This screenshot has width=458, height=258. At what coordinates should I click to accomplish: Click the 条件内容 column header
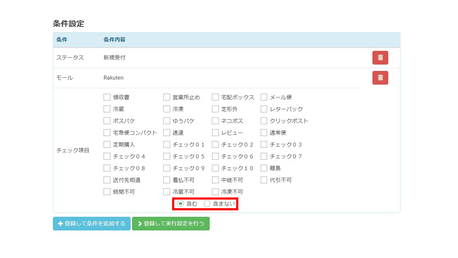coord(114,39)
